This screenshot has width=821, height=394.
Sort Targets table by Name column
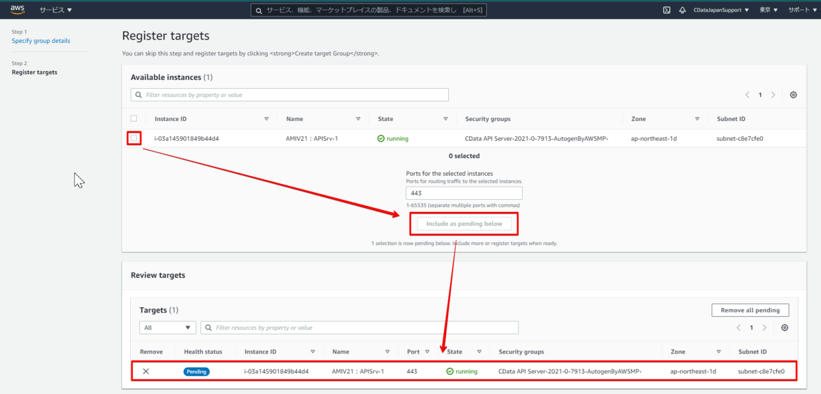387,352
